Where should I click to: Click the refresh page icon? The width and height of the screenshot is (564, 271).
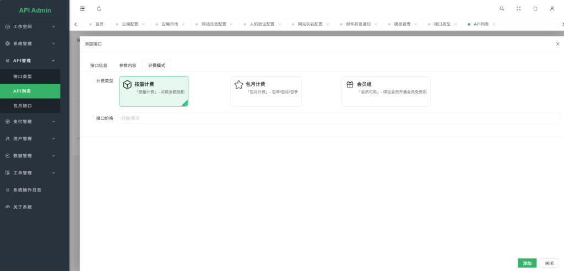point(99,9)
